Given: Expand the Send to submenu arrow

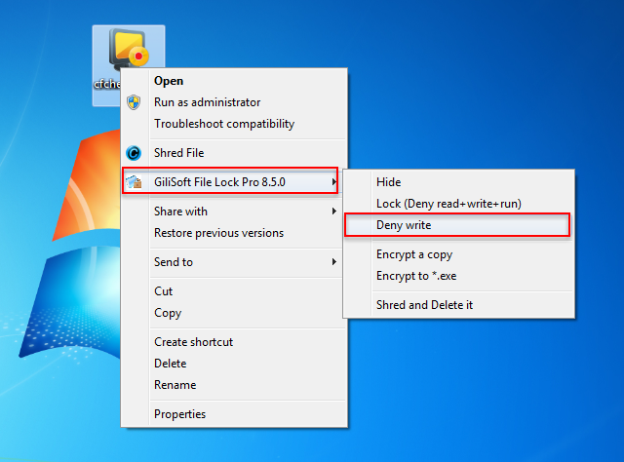Looking at the screenshot, I should [x=334, y=262].
